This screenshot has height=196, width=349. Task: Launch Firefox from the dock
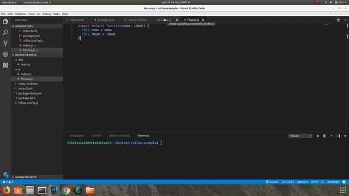coord(6,191)
